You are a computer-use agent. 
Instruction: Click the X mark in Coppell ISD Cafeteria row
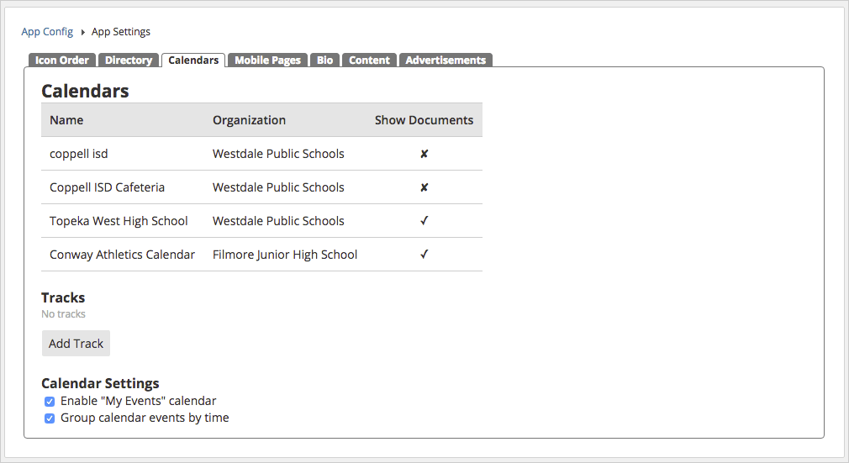coord(424,187)
